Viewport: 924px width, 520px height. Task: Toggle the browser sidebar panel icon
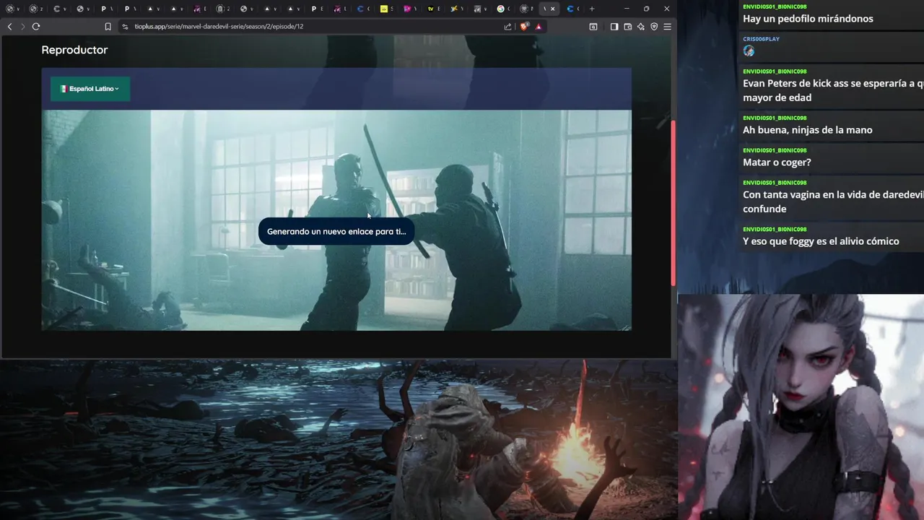614,27
